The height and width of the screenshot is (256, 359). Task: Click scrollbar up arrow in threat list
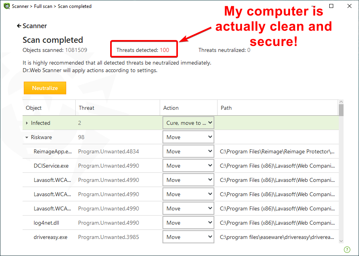[x=341, y=102]
